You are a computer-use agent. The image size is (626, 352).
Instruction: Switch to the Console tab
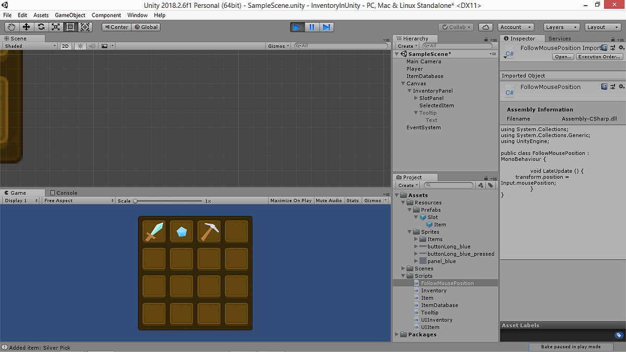click(63, 192)
